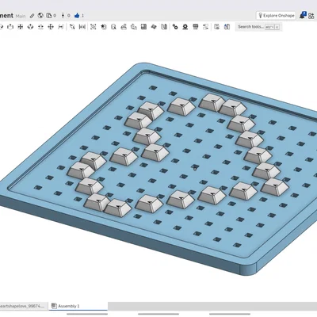This screenshot has width=317, height=317.
Task: Open the app store grid icon
Action: 311,16
